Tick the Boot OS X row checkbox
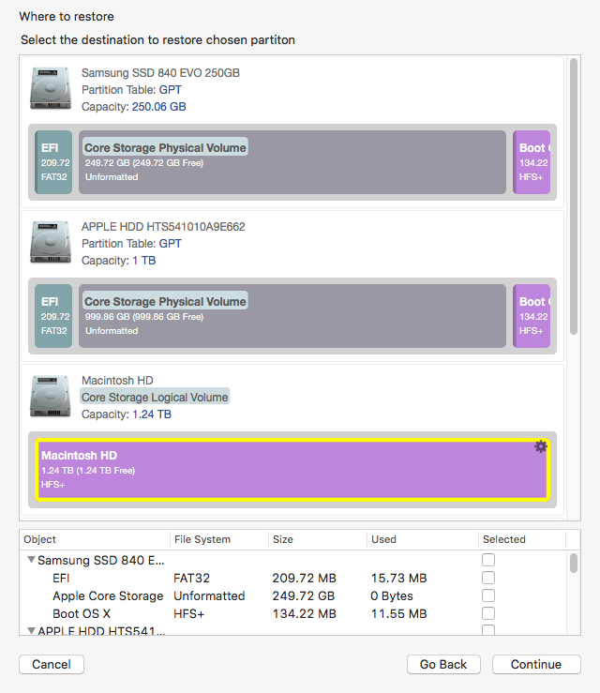Viewport: 600px width, 693px height. click(x=488, y=613)
